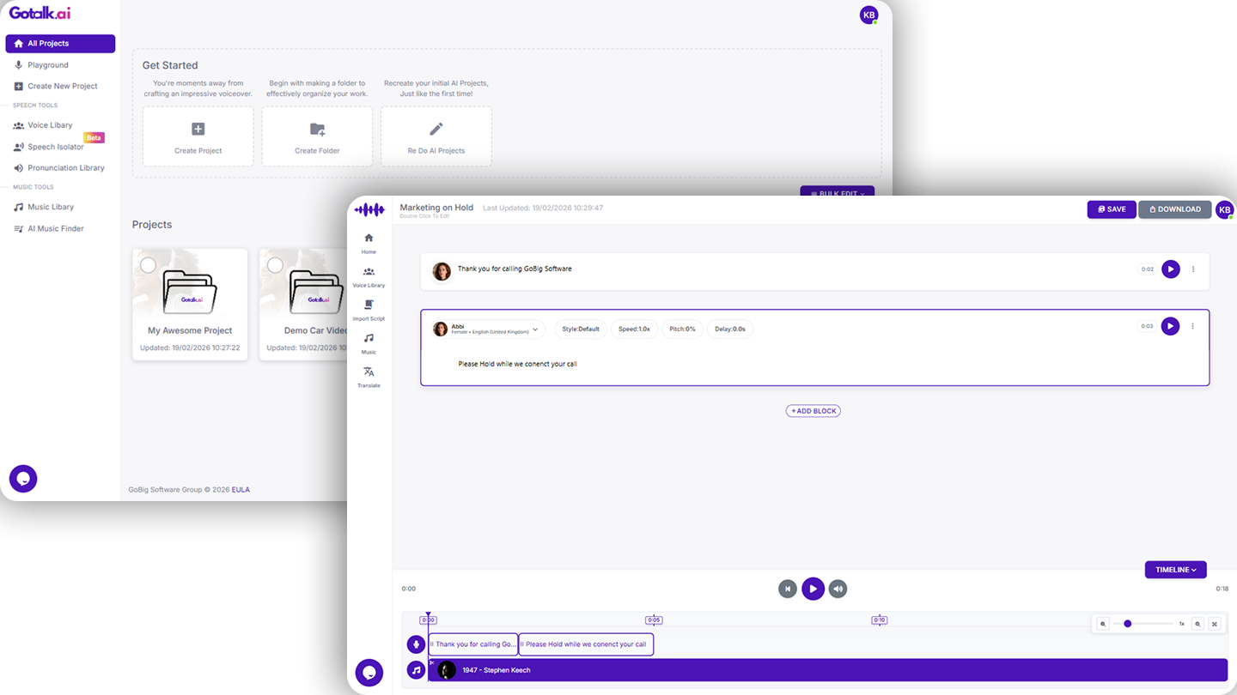Collapse the TIMELINE dropdown
The height and width of the screenshot is (695, 1237).
coord(1175,570)
